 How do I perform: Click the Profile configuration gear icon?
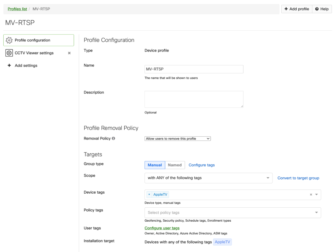pos(9,40)
